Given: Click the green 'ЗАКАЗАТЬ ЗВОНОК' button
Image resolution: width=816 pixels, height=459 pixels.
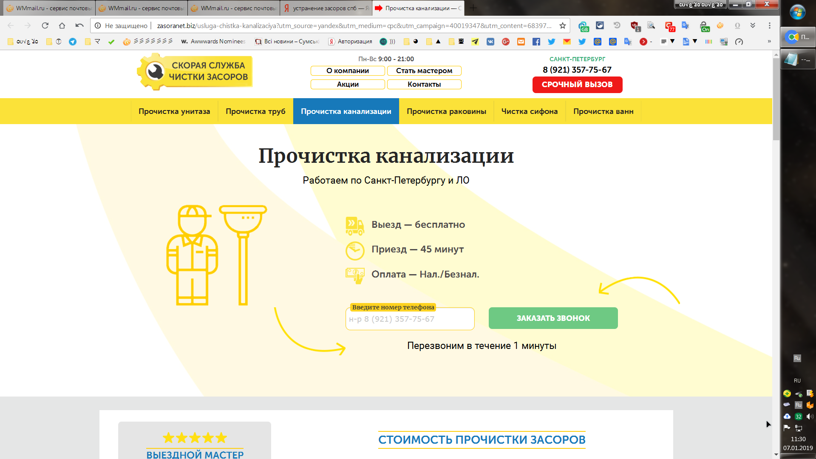Looking at the screenshot, I should click(553, 318).
